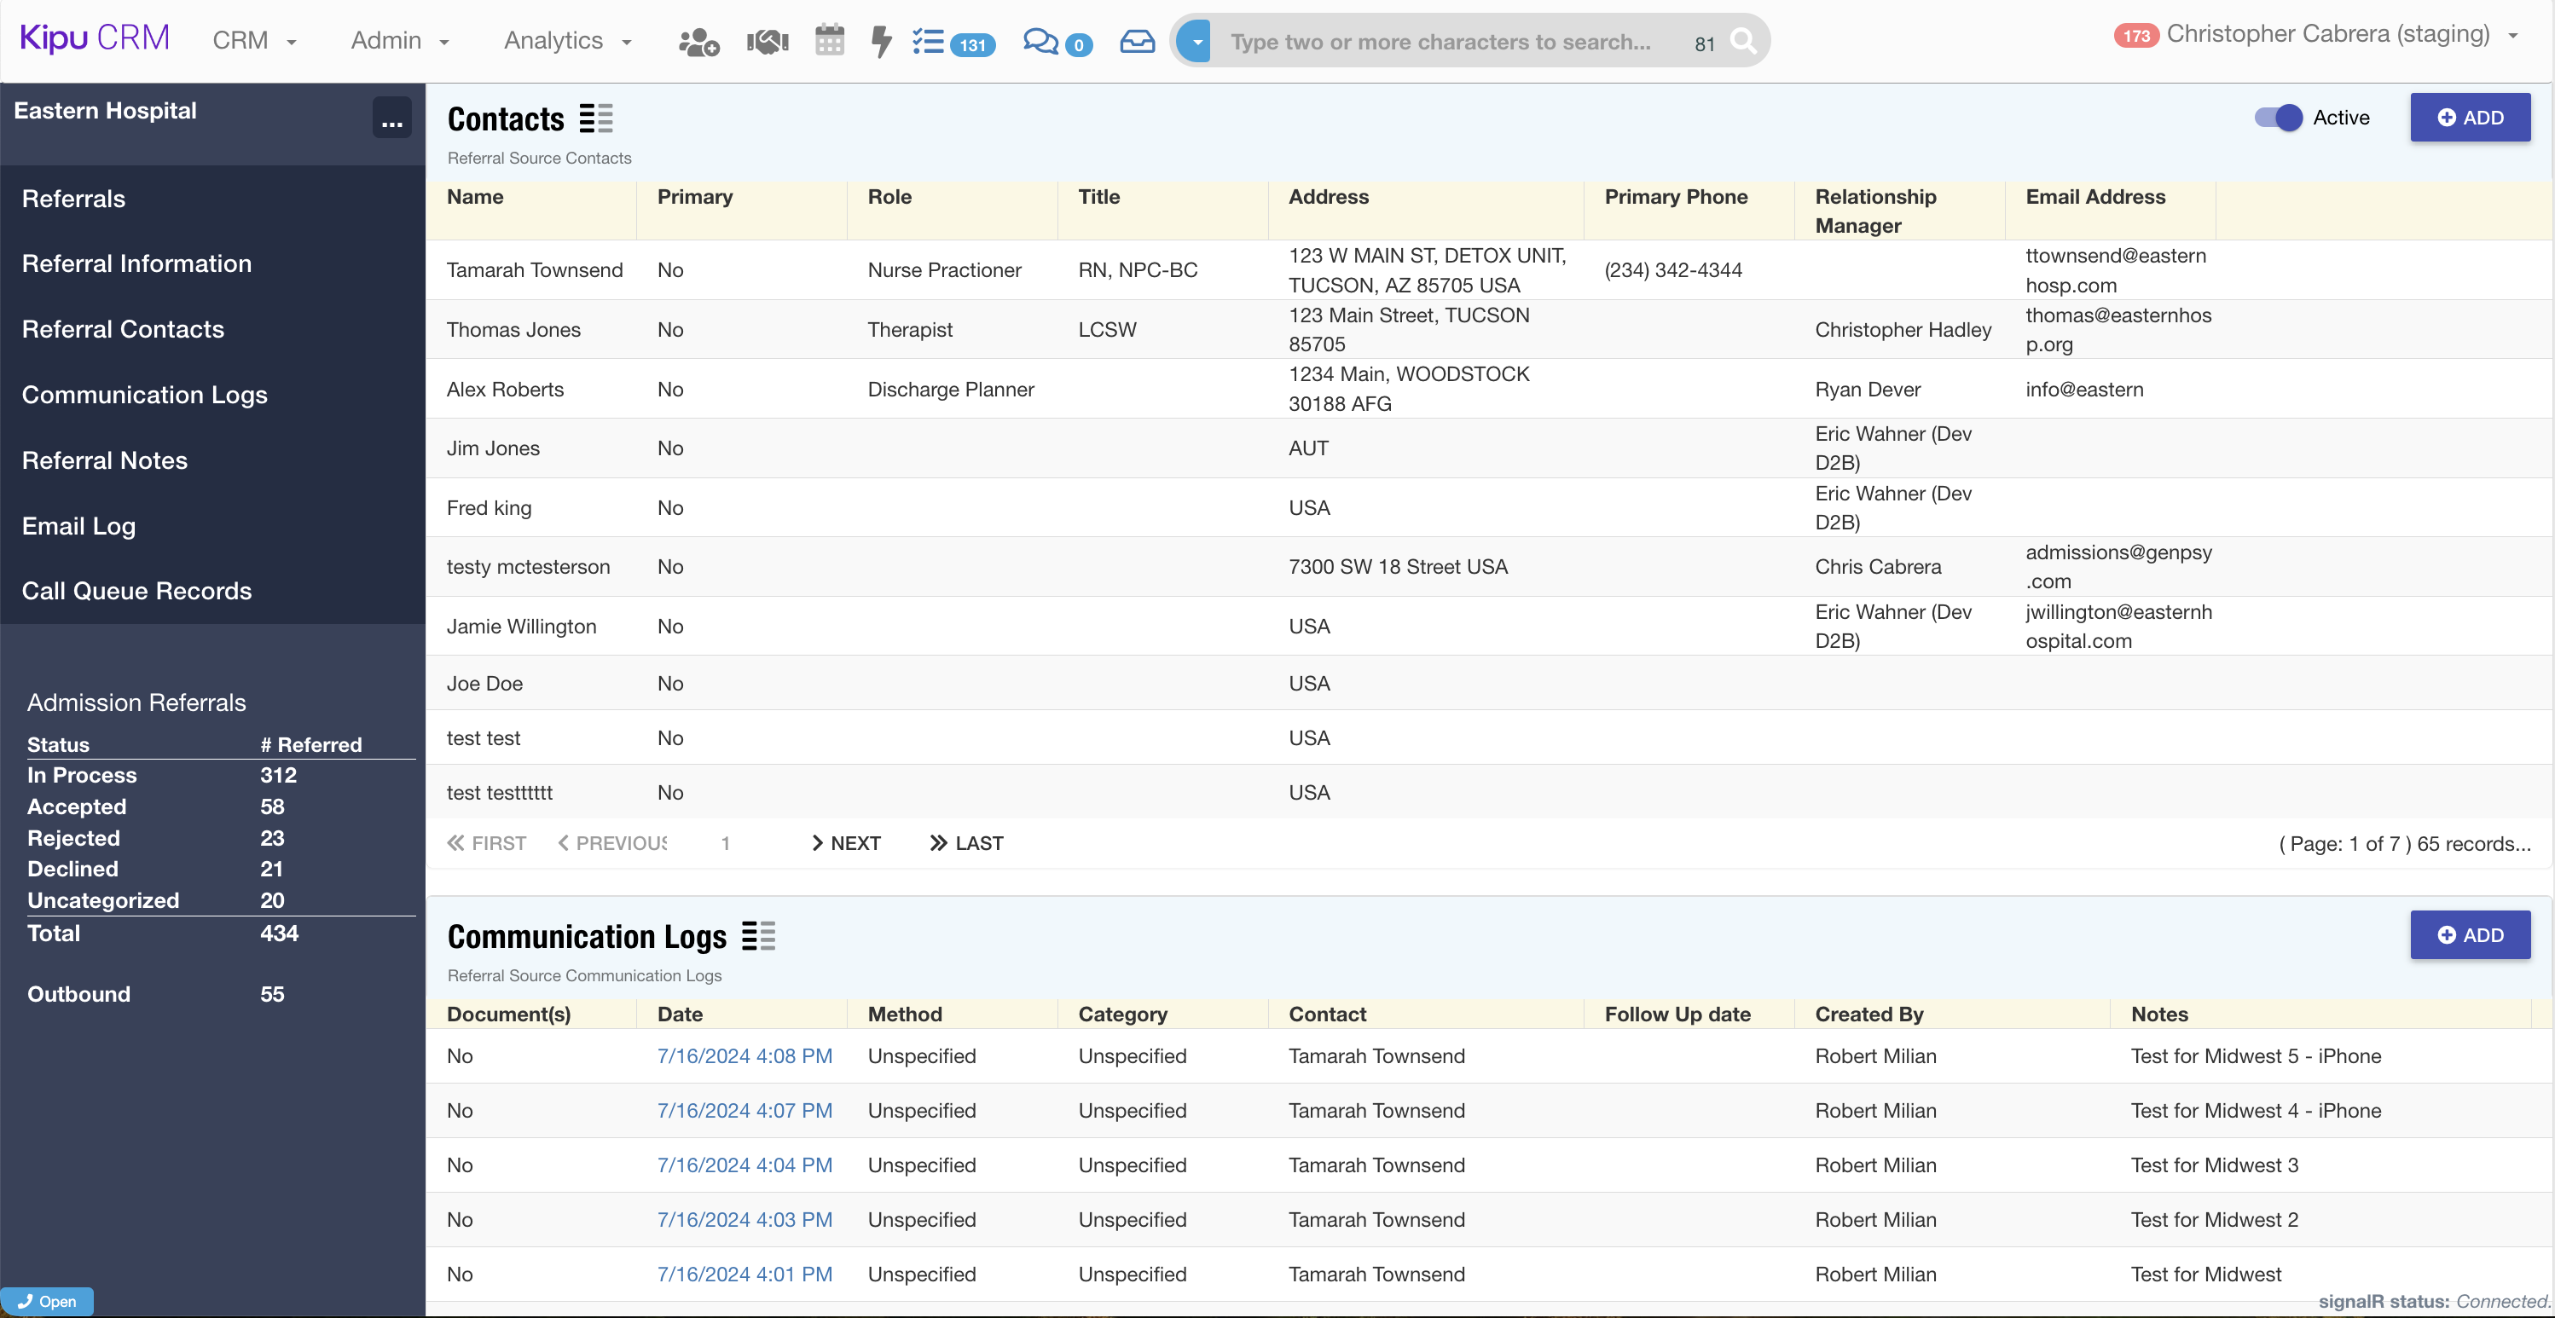Screen dimensions: 2555x1318
Task: Open the inbox tray icon
Action: pos(1137,42)
